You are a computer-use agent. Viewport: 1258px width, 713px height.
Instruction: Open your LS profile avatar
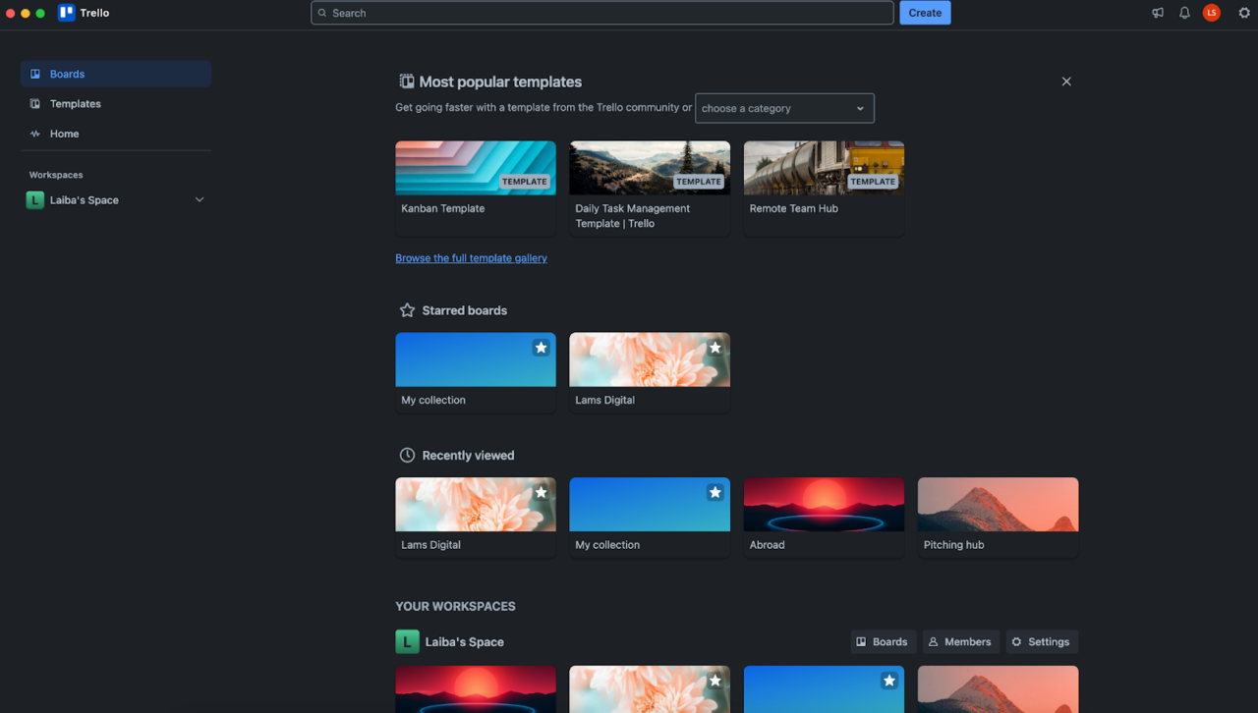[1211, 13]
